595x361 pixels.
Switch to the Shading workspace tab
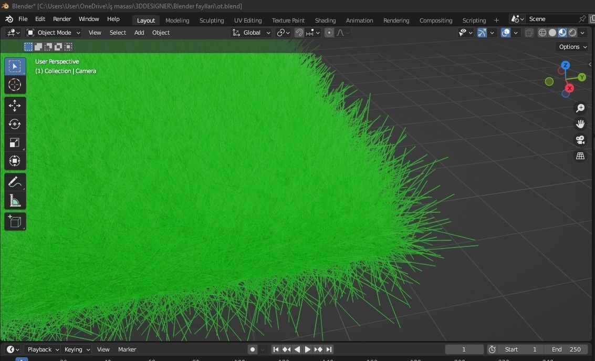325,20
